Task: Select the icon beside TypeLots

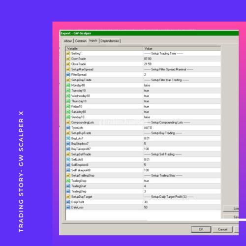Action: pyautogui.click(x=68, y=127)
